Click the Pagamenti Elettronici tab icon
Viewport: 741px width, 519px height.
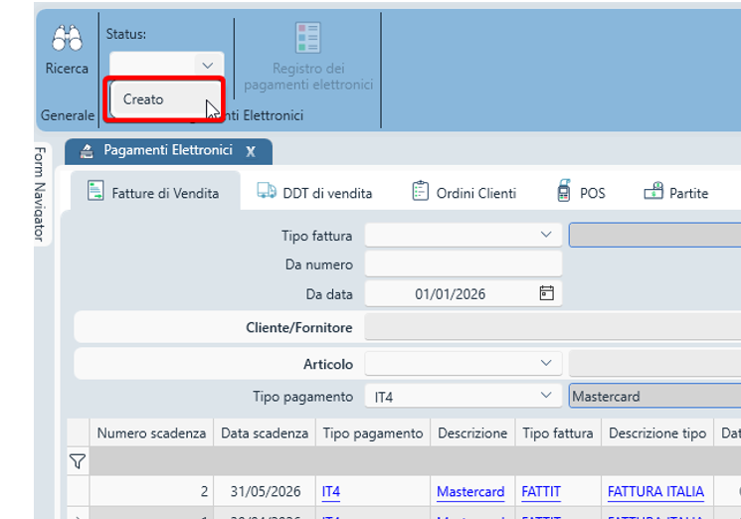point(87,151)
